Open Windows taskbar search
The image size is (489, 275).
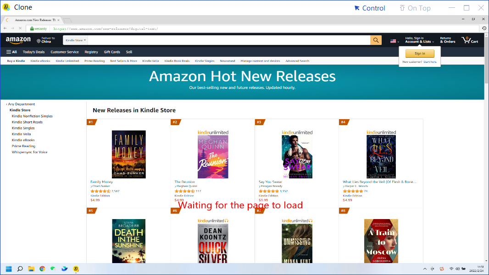(x=20, y=269)
